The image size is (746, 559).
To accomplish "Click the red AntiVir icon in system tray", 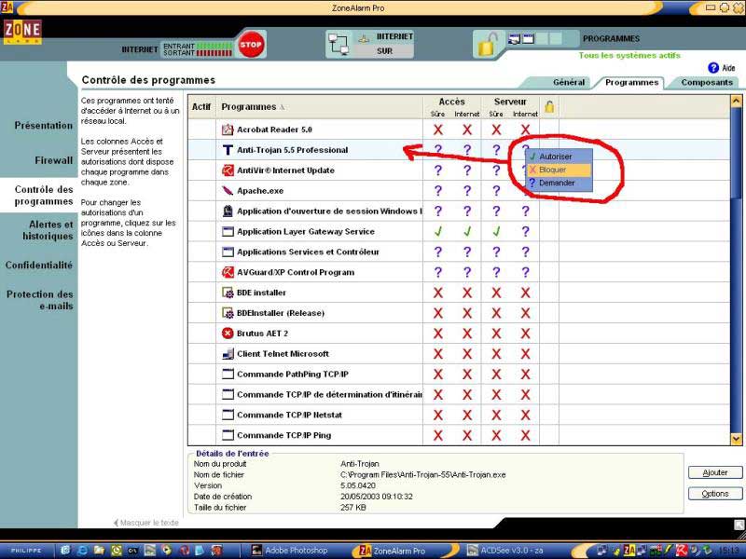I will [x=682, y=551].
